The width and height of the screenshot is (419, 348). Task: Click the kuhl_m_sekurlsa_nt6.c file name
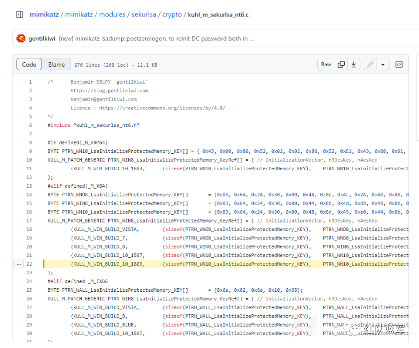(218, 14)
